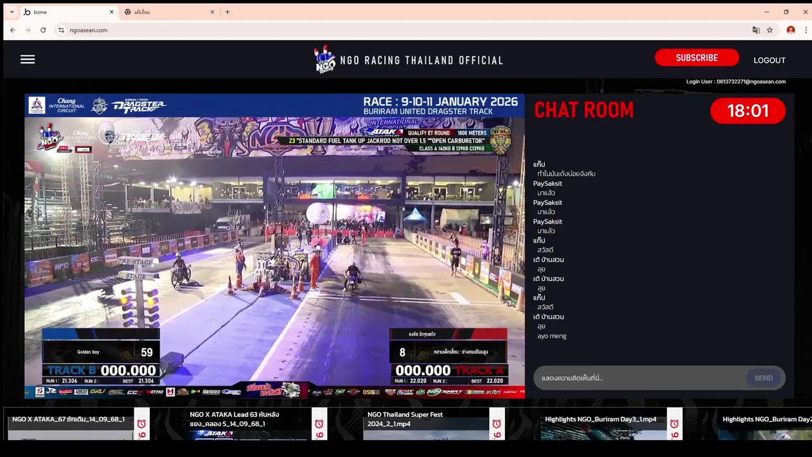812x457 pixels.
Task: Click the clock icon beside 'Highlights NGO_Buriram Day3'
Action: tap(674, 424)
